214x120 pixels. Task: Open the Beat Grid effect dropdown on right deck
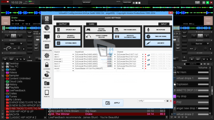(208, 44)
